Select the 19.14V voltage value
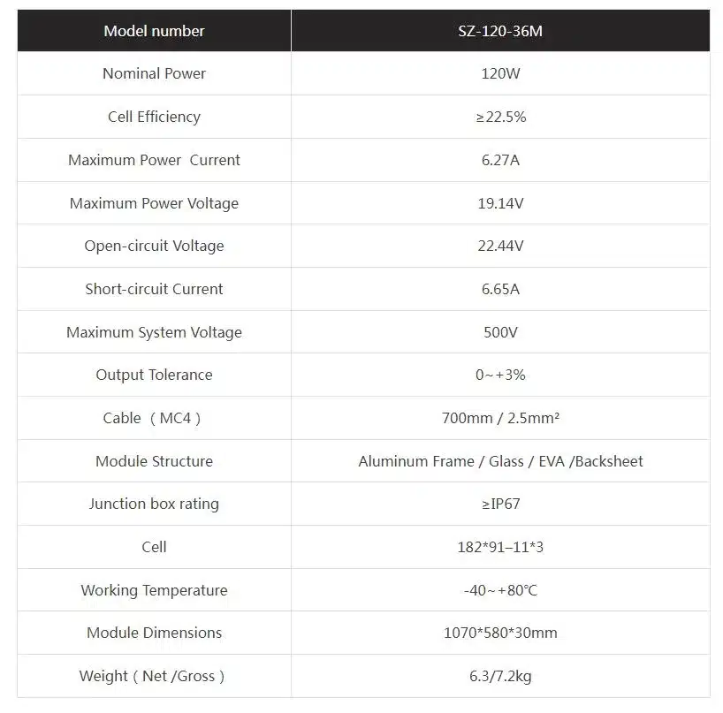 tap(500, 203)
